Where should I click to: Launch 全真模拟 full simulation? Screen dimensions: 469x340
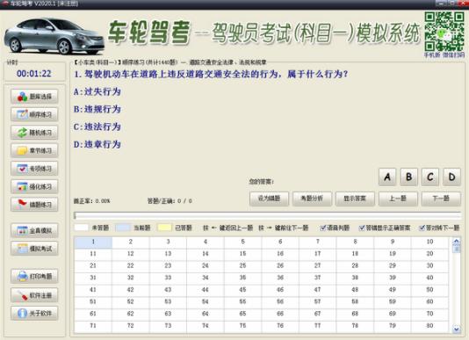(x=34, y=230)
